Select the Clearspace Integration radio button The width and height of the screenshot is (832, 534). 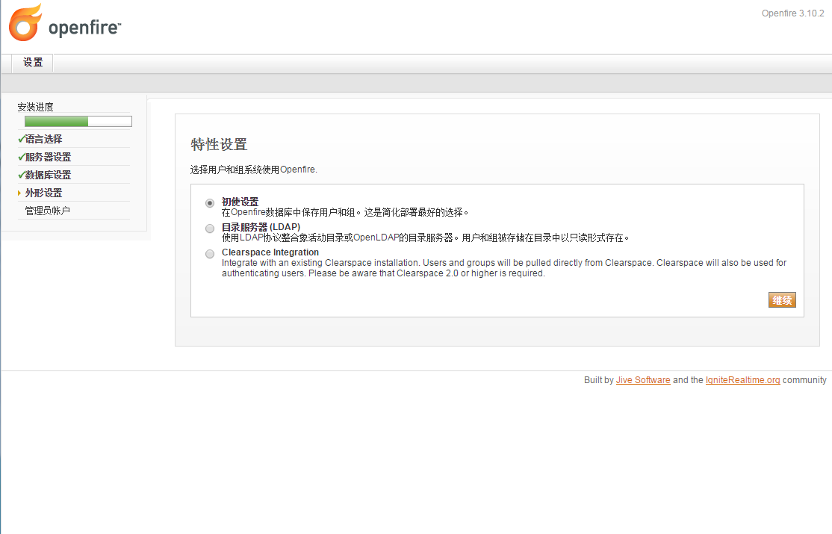pyautogui.click(x=210, y=254)
